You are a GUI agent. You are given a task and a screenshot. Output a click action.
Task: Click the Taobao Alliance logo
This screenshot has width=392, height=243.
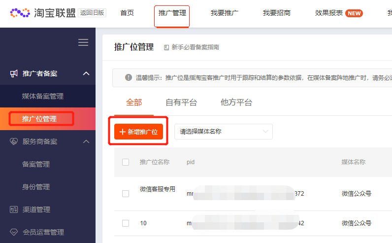43,13
